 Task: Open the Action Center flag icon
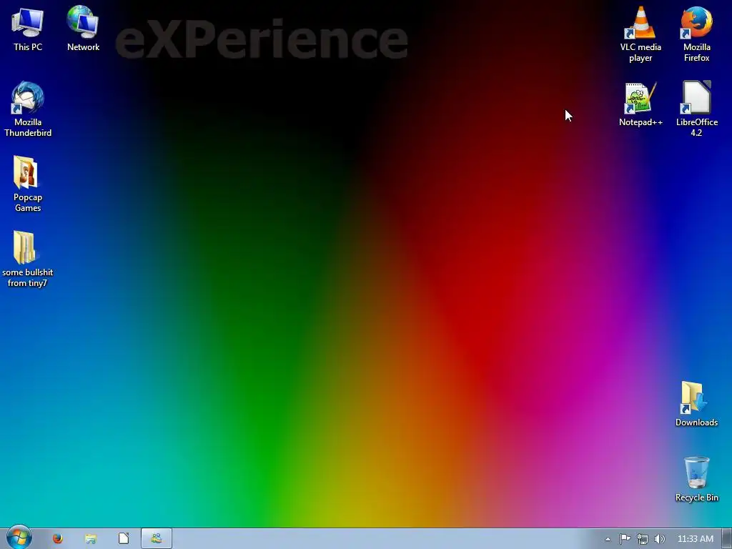625,539
